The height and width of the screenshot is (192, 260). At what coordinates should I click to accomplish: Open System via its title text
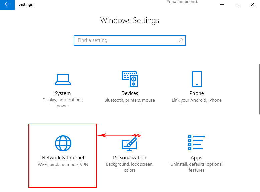tap(63, 93)
